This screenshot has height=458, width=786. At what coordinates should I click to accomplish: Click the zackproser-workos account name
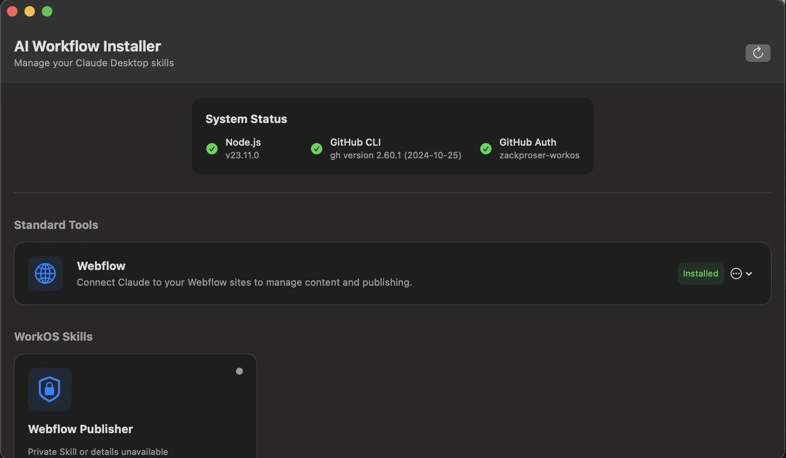pos(539,155)
